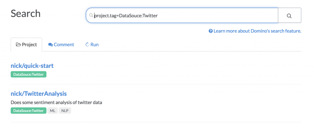Screen dimensions: 314x129
Task: Click the question mark help icon
Action: [211, 31]
